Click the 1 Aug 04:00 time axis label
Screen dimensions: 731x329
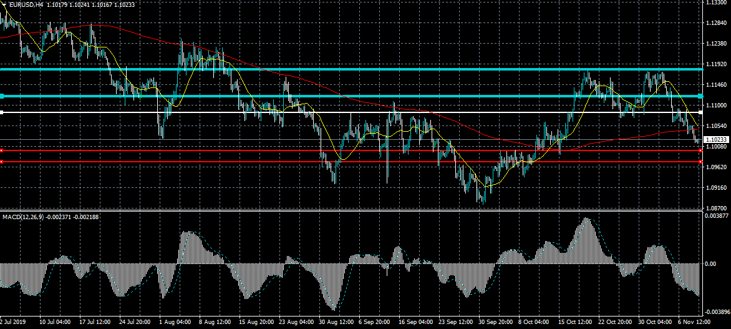[175, 323]
